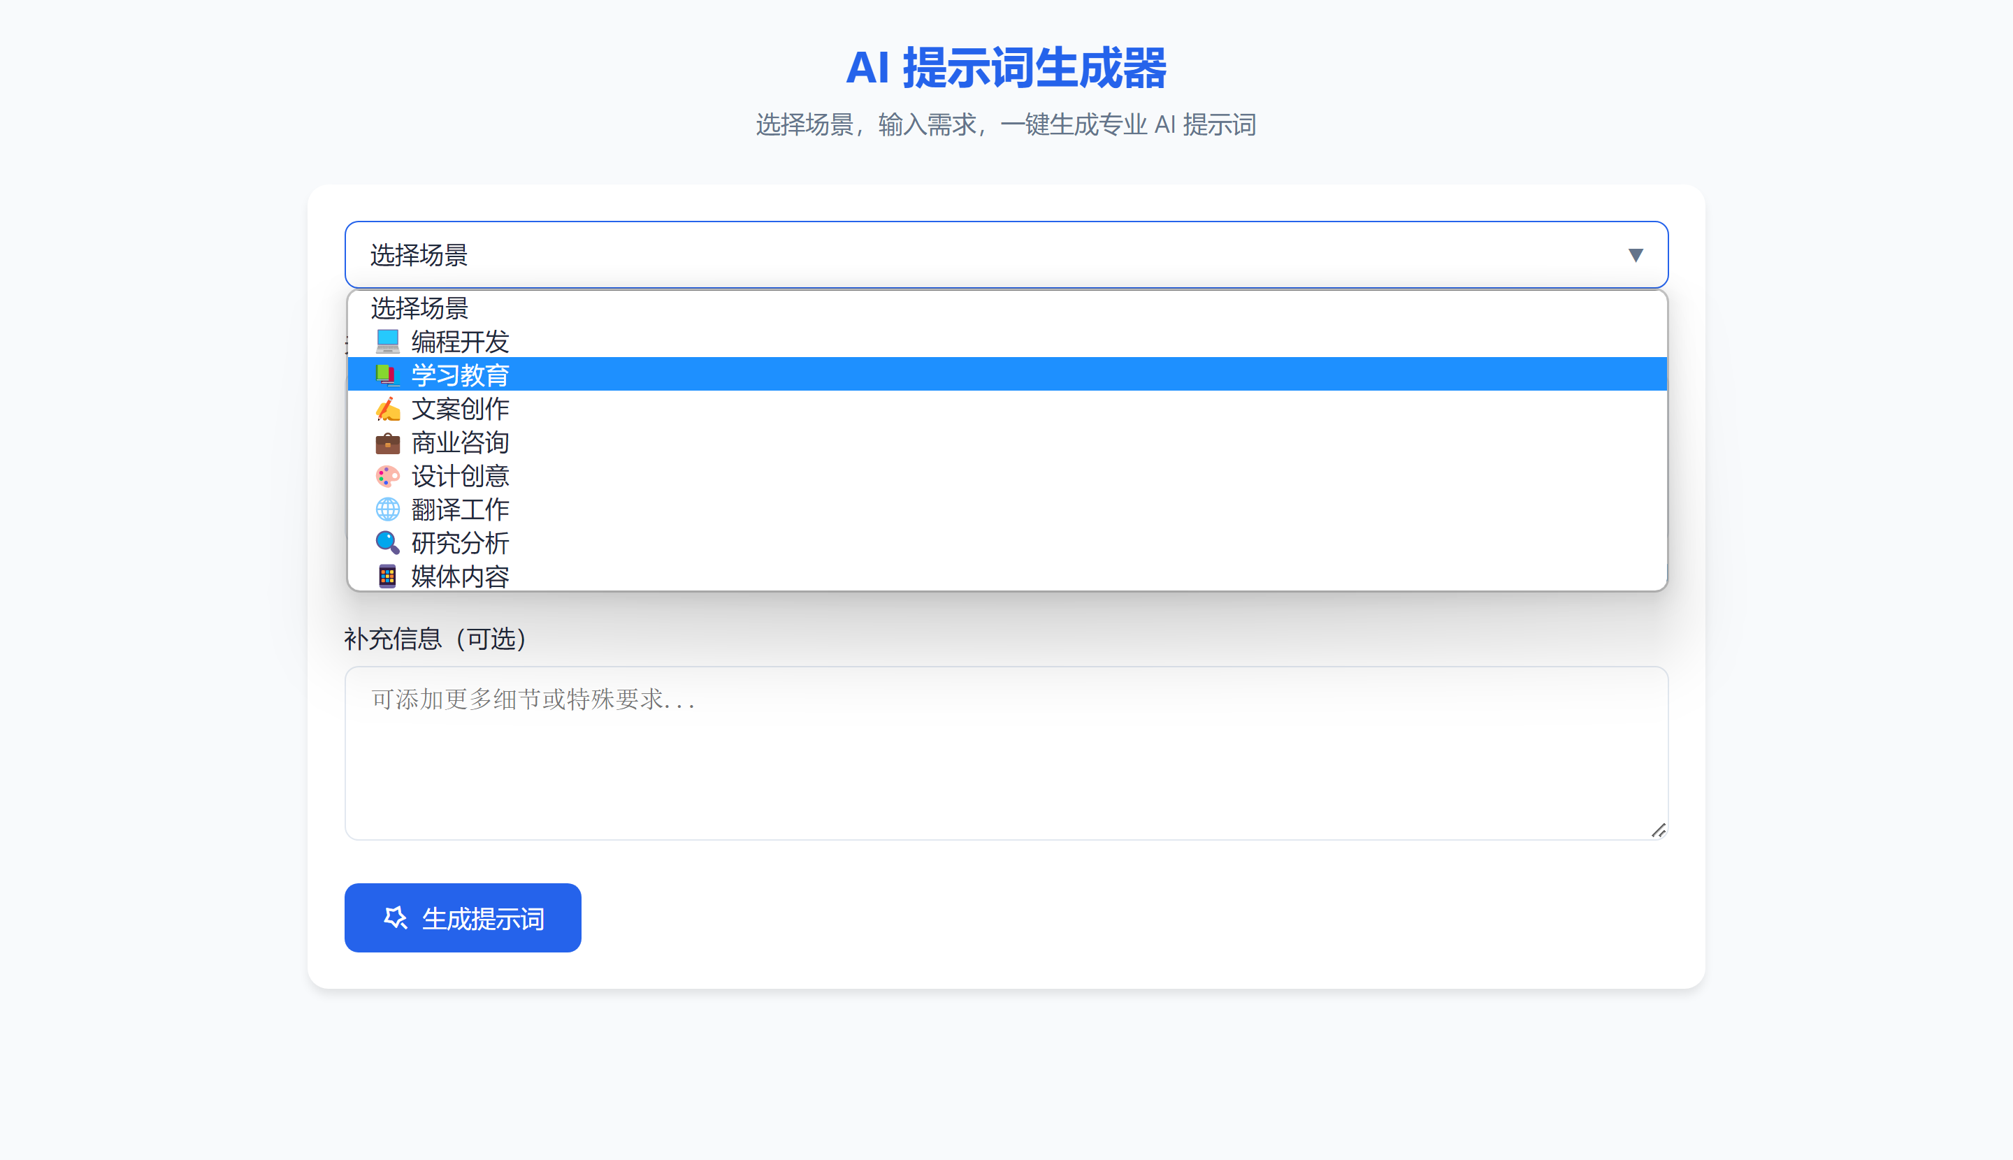Click the phone icon beside 媒体内容

[x=387, y=575]
